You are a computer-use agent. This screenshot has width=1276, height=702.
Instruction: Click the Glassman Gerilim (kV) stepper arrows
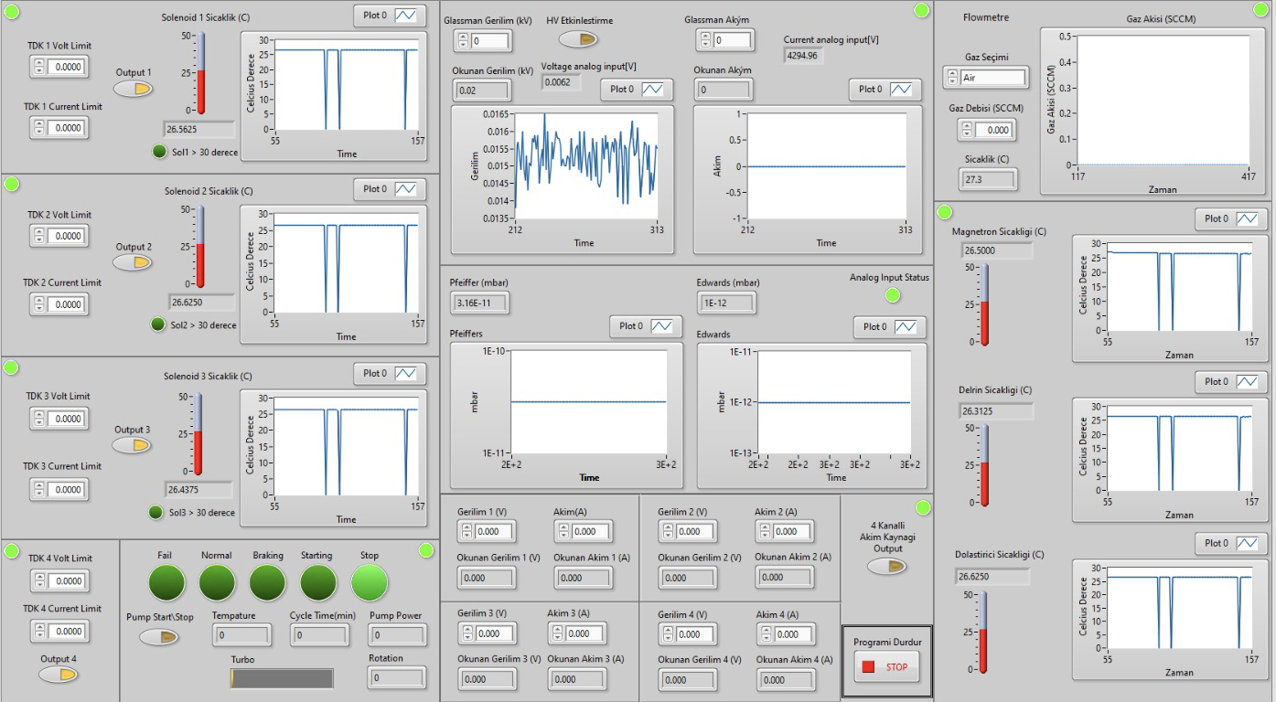pyautogui.click(x=462, y=40)
